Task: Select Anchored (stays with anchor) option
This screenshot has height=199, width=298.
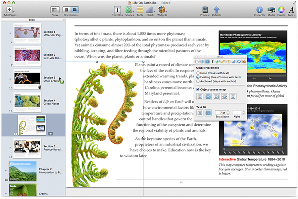Action: click(198, 81)
